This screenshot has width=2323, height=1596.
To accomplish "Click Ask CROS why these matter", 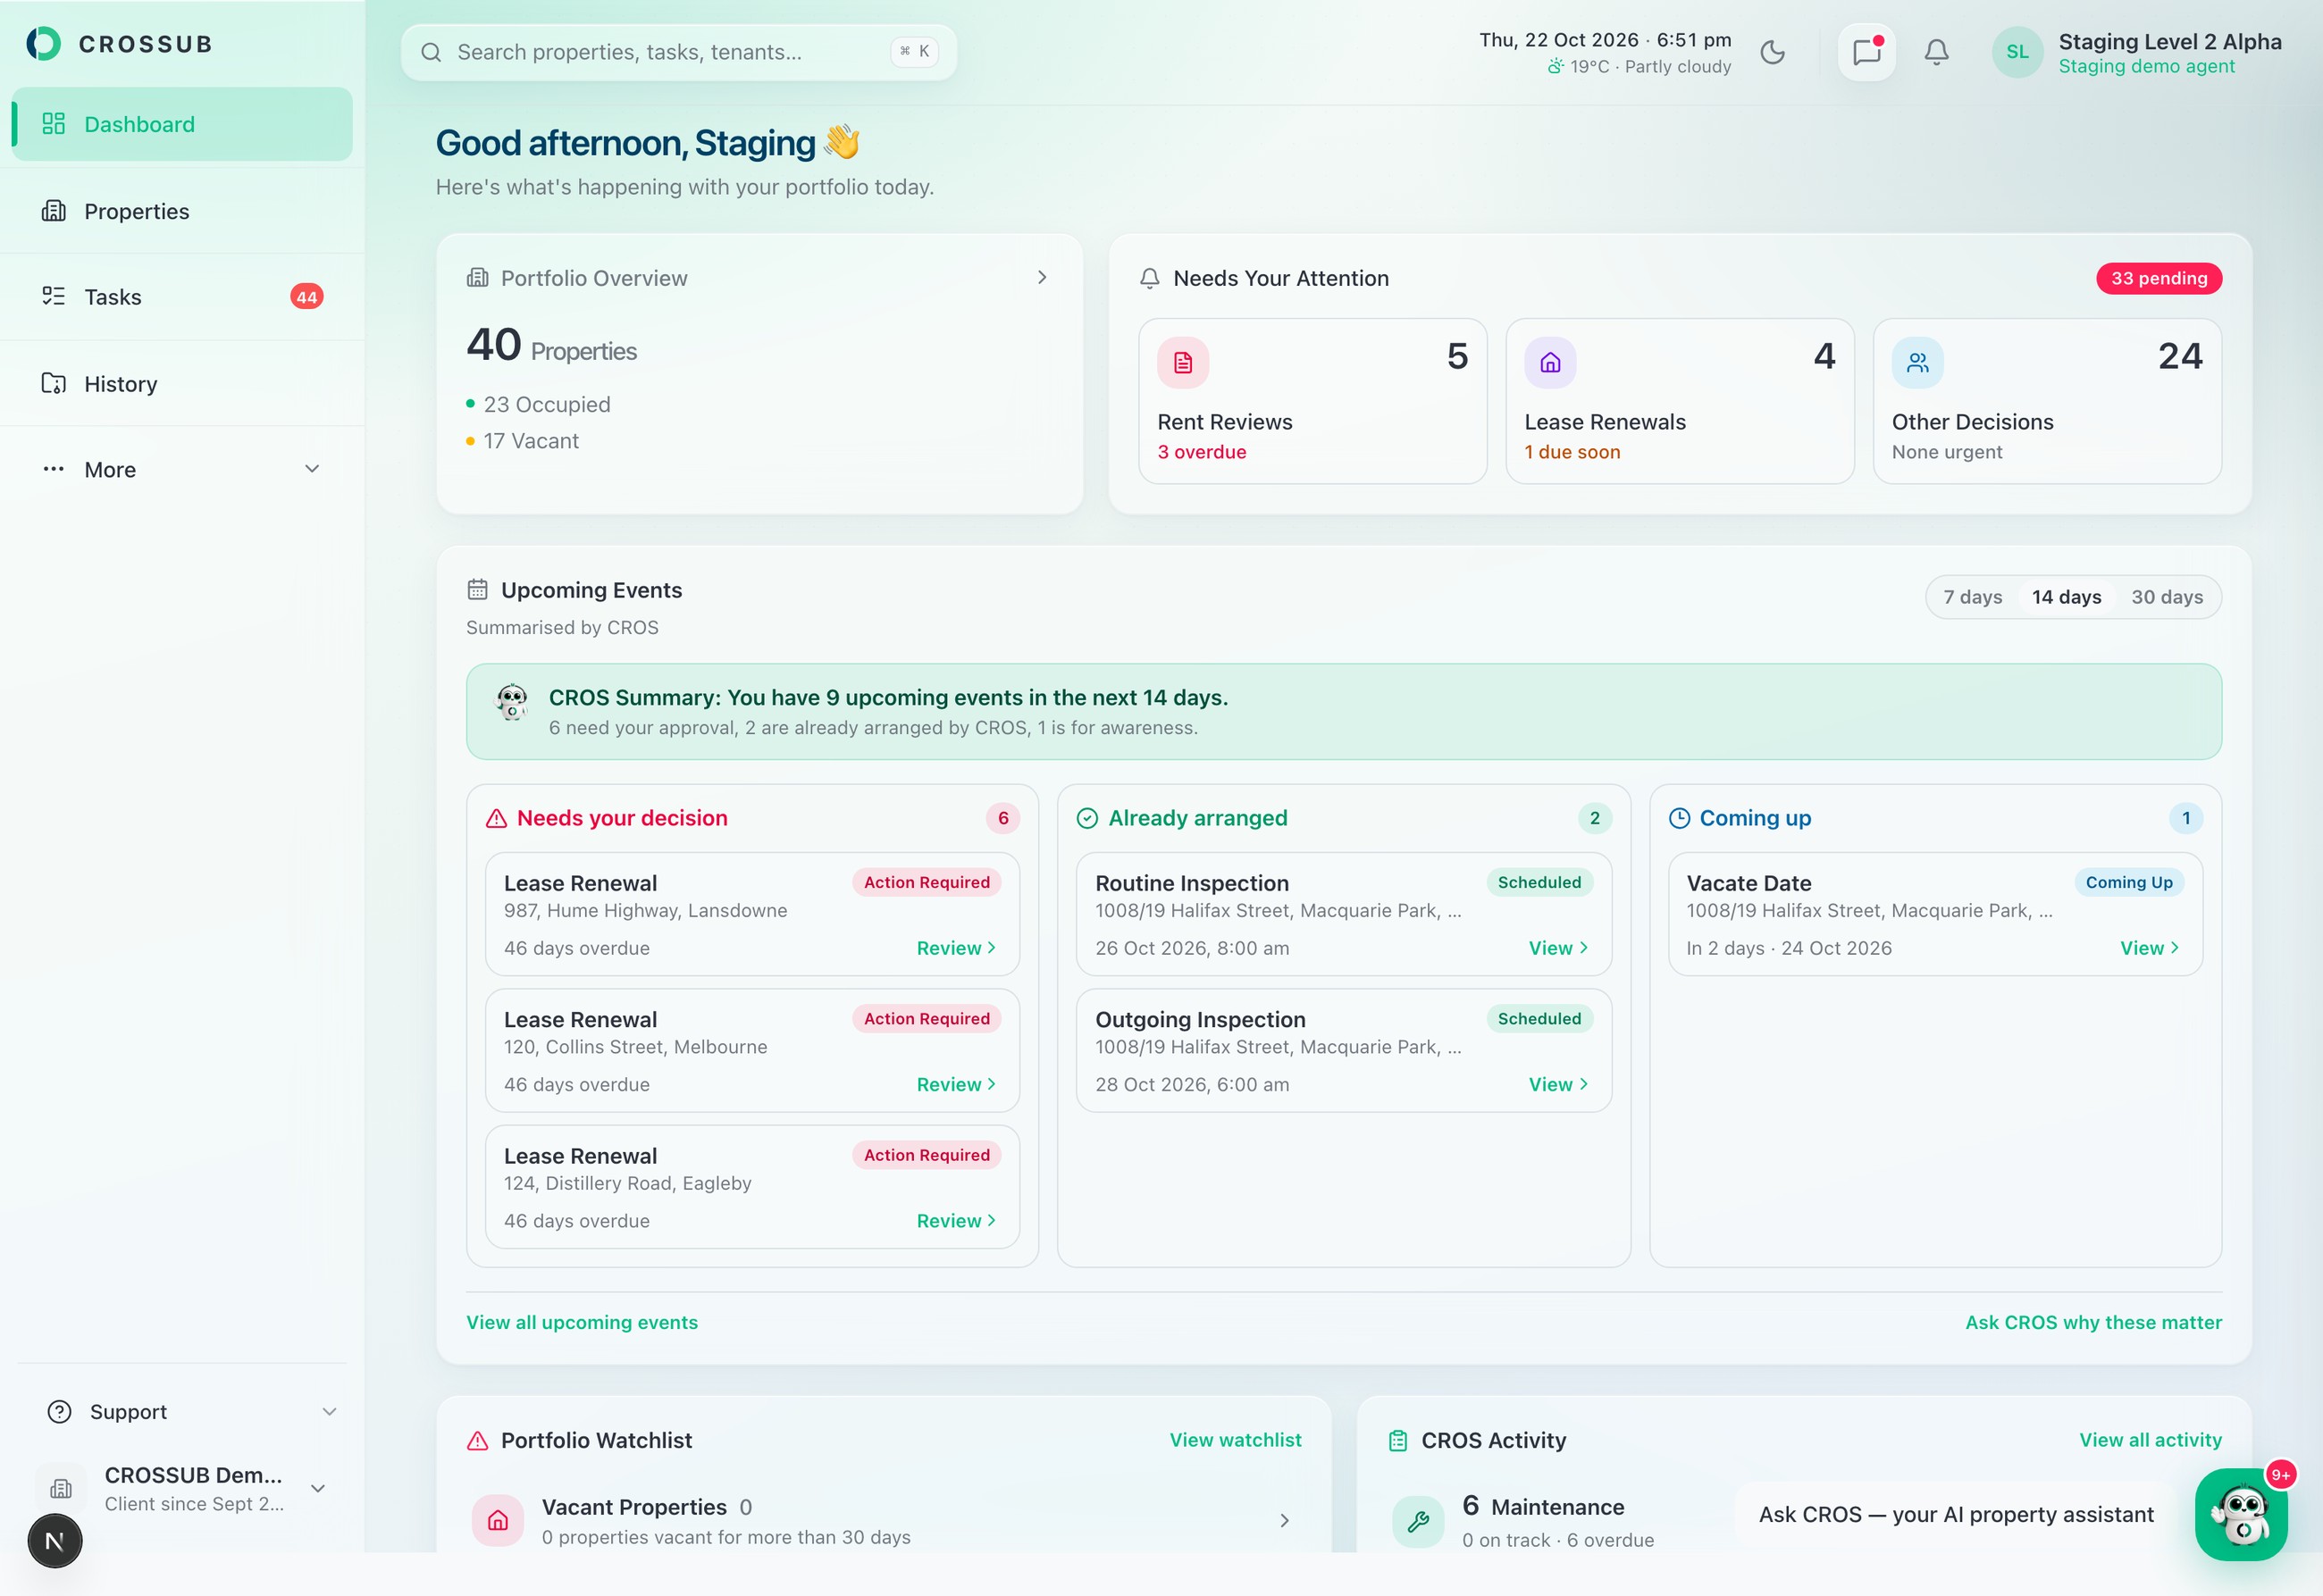I will tap(2092, 1322).
